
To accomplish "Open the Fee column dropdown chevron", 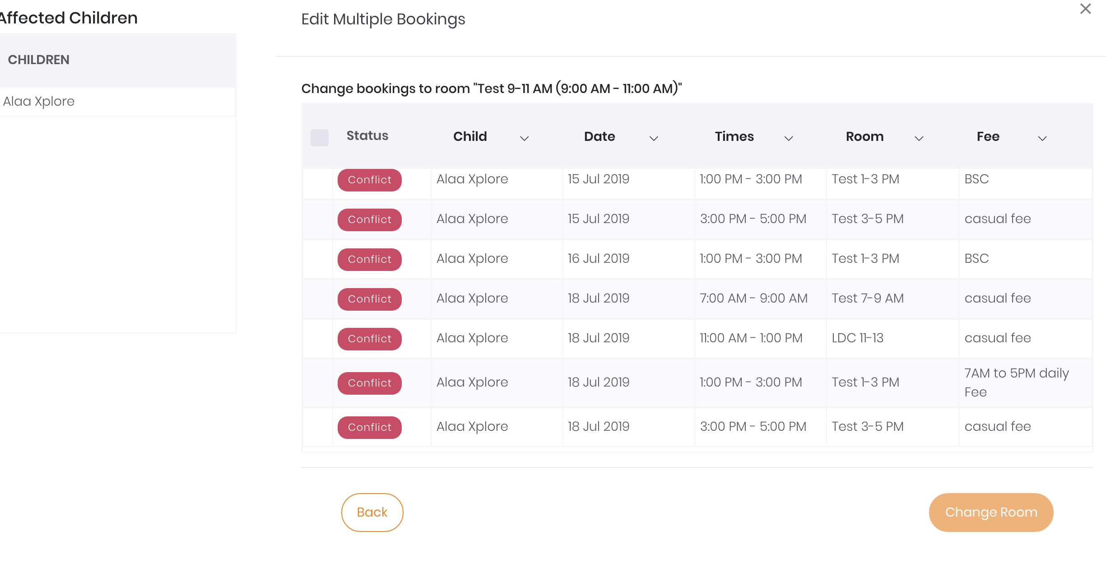I will (1042, 138).
